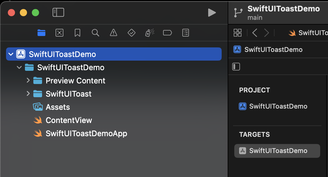Show the Breakpoint navigator
This screenshot has width=328, height=177.
click(168, 33)
